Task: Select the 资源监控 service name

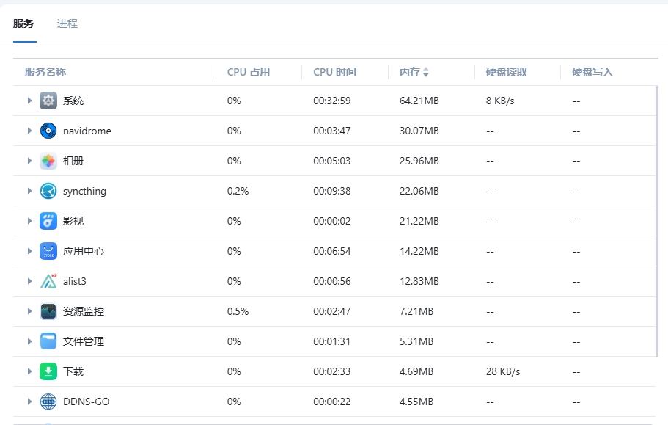Action: 84,312
